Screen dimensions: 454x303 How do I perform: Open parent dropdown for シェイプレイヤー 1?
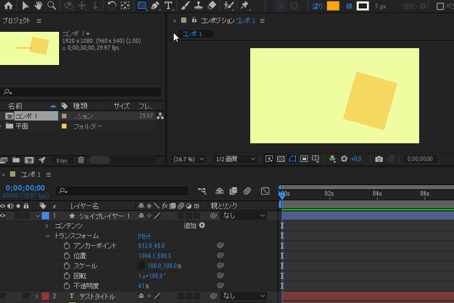(x=243, y=215)
